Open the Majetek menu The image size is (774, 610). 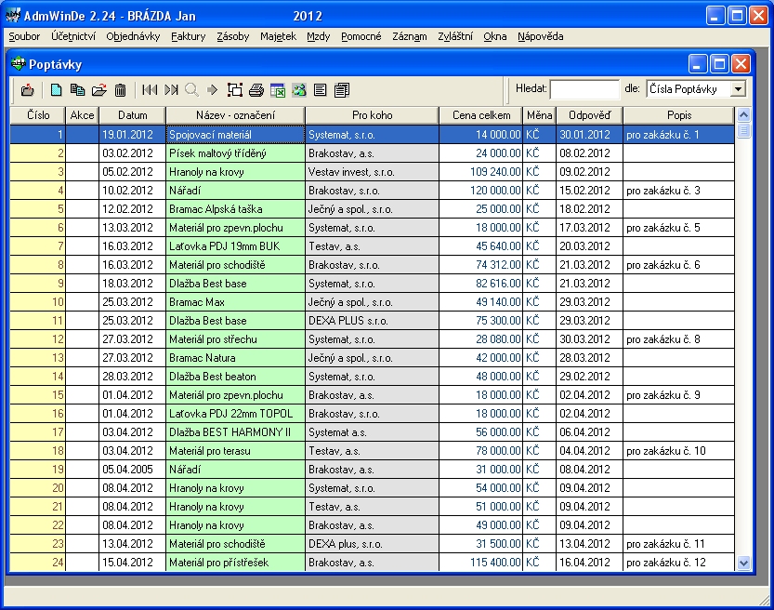[279, 36]
